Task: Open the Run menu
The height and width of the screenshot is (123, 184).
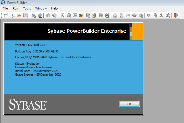Action: pyautogui.click(x=15, y=8)
